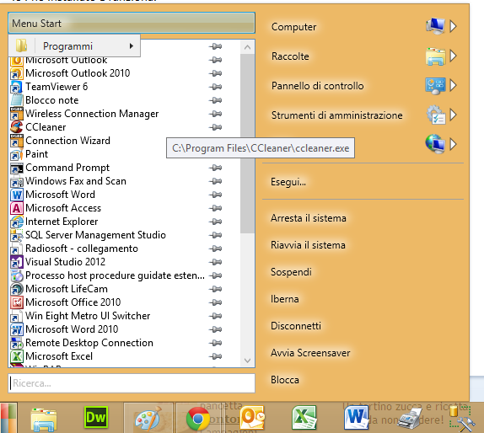
Task: Open the Dreamweaver icon in the taskbar
Action: 96,418
